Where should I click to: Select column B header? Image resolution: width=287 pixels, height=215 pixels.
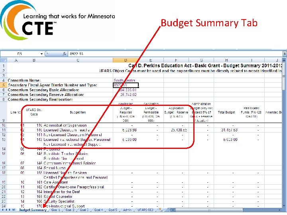(x=34, y=60)
